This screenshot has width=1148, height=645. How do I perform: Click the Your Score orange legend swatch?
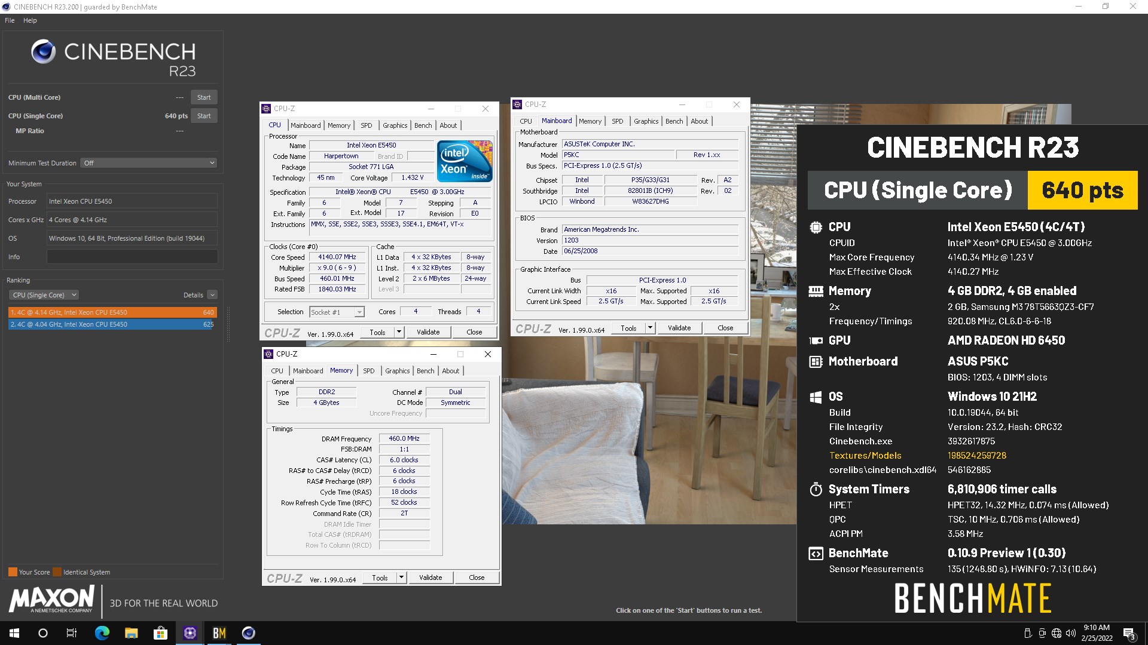pyautogui.click(x=13, y=572)
